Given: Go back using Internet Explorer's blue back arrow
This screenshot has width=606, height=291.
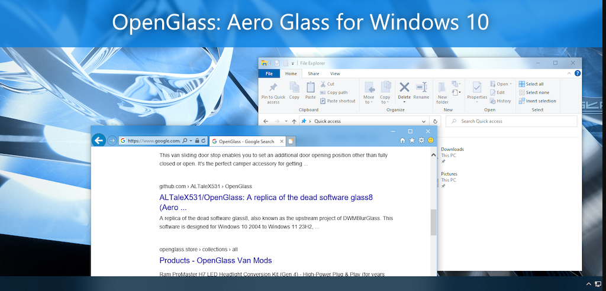Looking at the screenshot, I should pos(99,140).
